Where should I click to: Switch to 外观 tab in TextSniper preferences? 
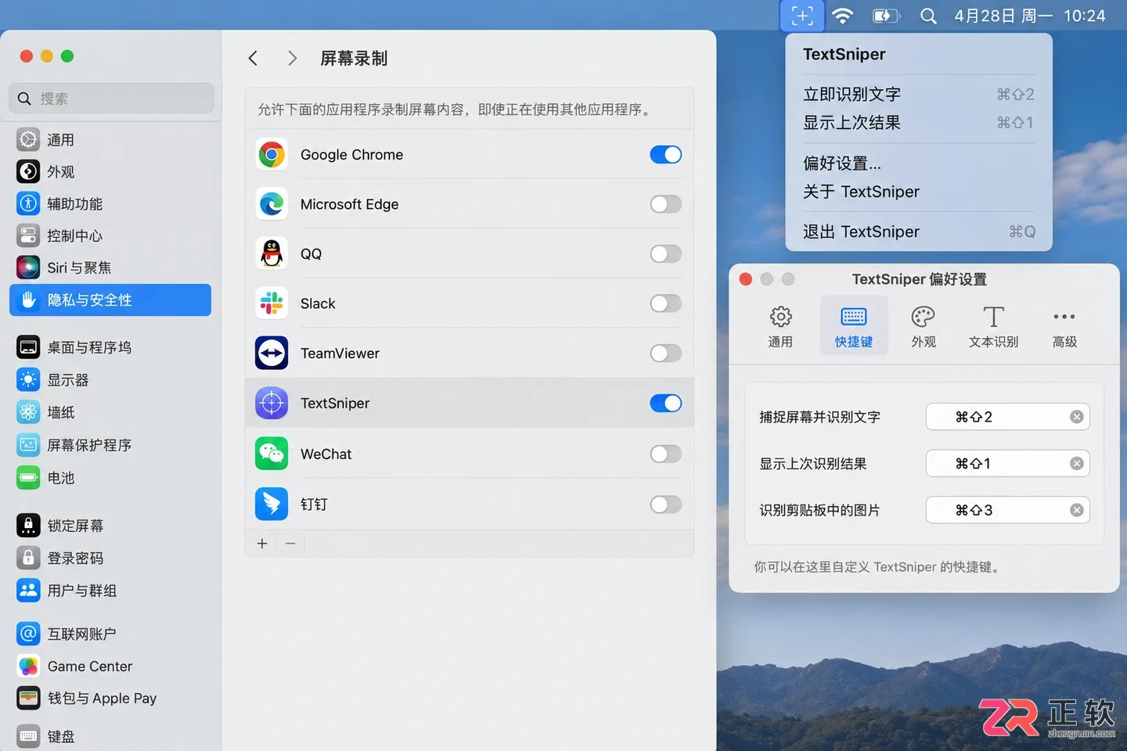pos(924,326)
